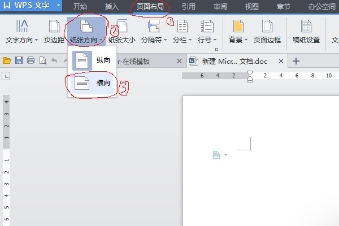339x226 pixels.
Task: Click the undo arrow icon
Action: pos(54,60)
